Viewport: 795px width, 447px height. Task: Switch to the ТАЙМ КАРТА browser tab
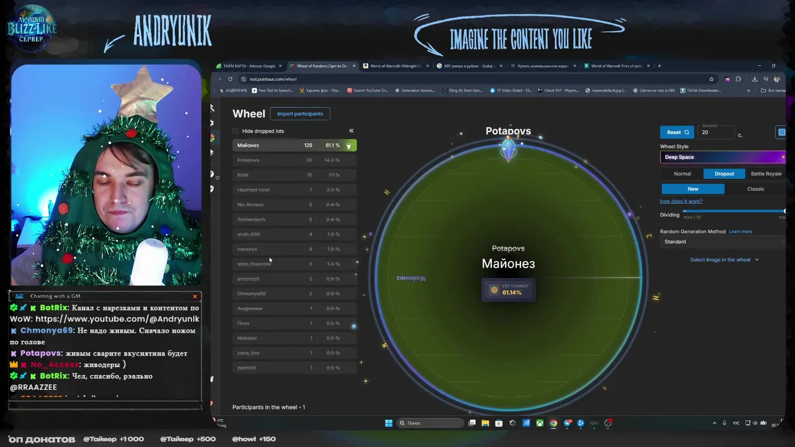coord(248,66)
